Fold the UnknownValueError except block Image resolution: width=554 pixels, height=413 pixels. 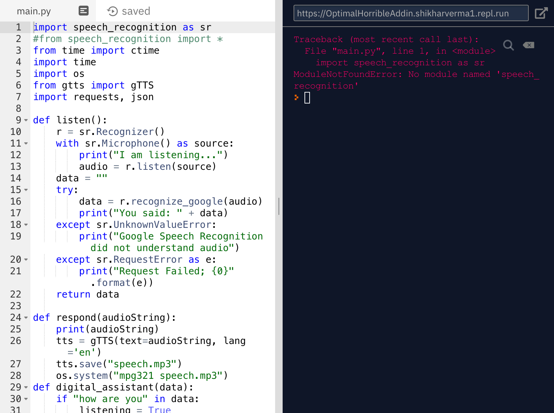pyautogui.click(x=26, y=225)
